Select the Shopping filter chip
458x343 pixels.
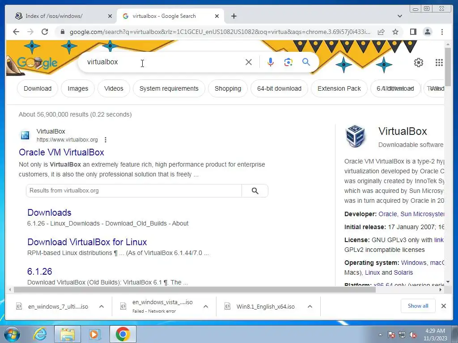228,88
